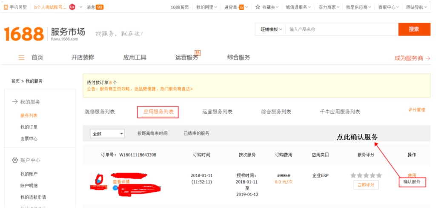Switch to the 装修服务列表 tab
Image resolution: width=436 pixels, height=213 pixels.
point(100,112)
